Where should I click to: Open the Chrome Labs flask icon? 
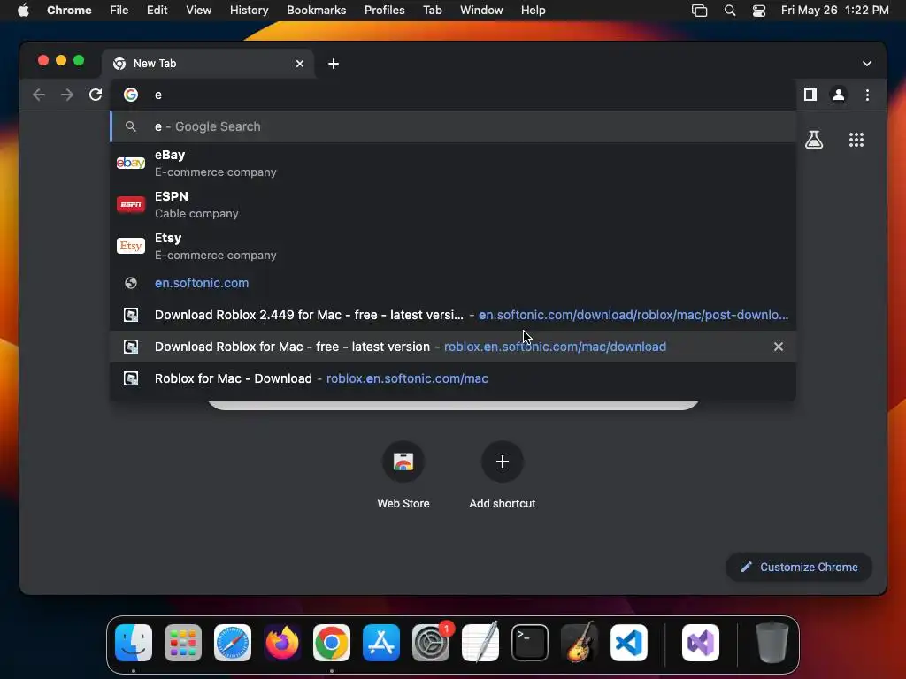814,139
